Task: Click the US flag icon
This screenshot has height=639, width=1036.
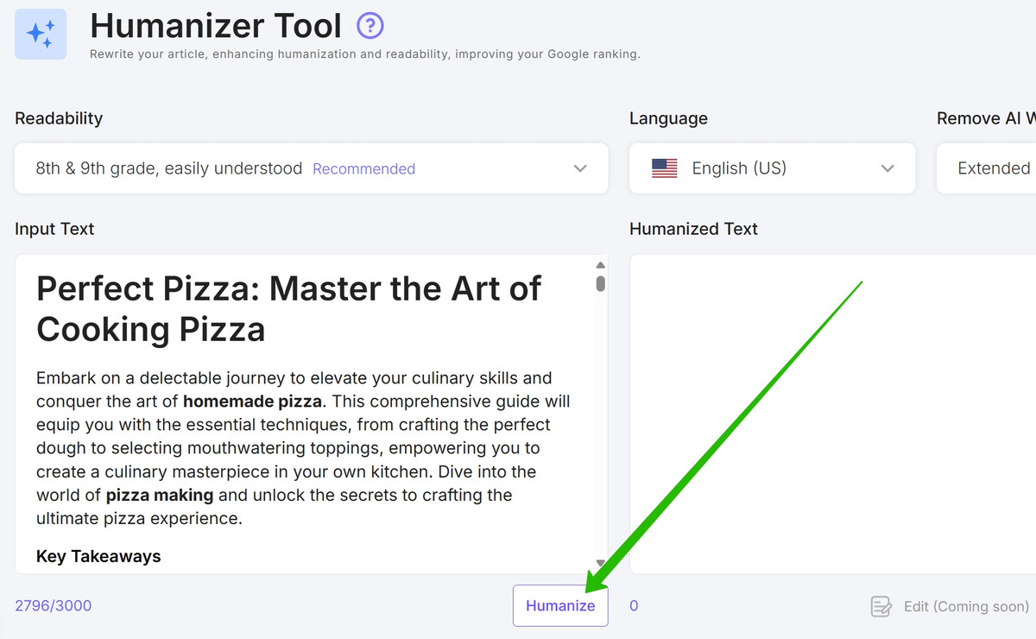Action: [665, 168]
